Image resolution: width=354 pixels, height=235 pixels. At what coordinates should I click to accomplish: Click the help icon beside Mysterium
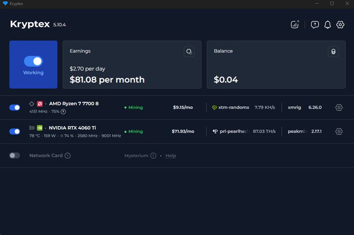[153, 155]
